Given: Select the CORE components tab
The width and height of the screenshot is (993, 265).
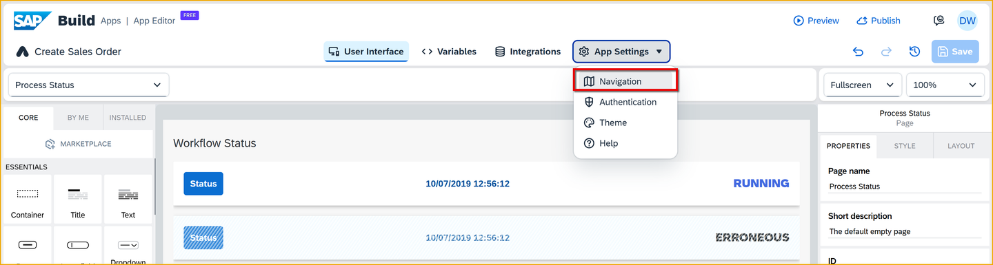Looking at the screenshot, I should point(28,118).
